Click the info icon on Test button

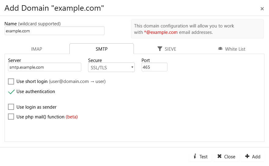195,156
